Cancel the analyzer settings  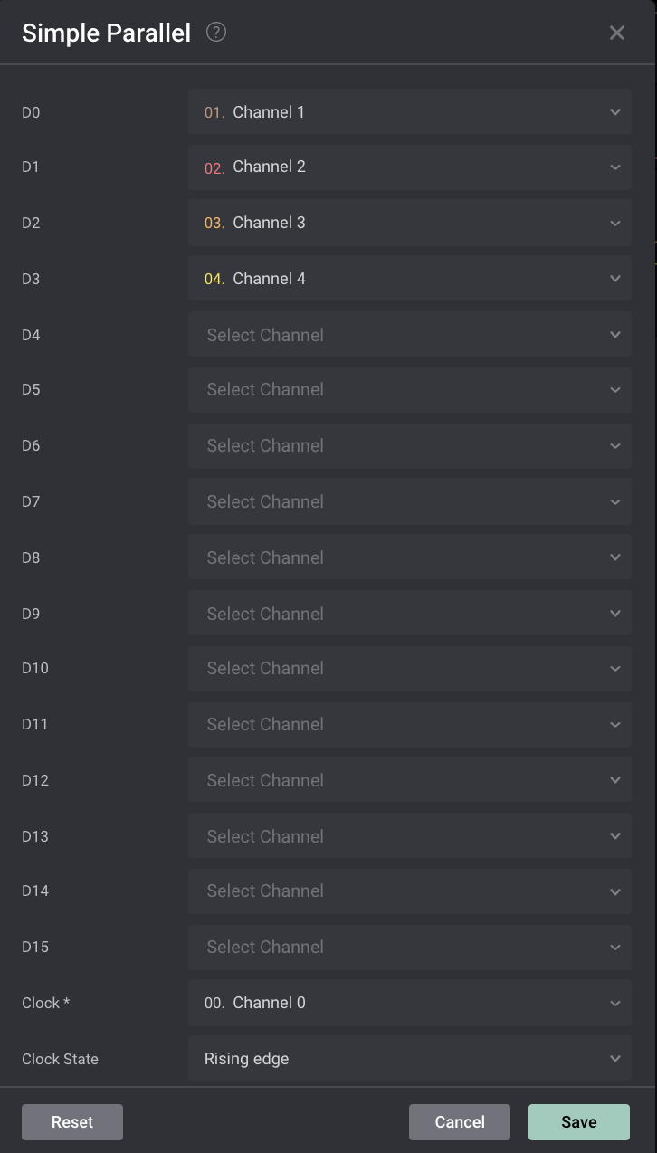(460, 1122)
